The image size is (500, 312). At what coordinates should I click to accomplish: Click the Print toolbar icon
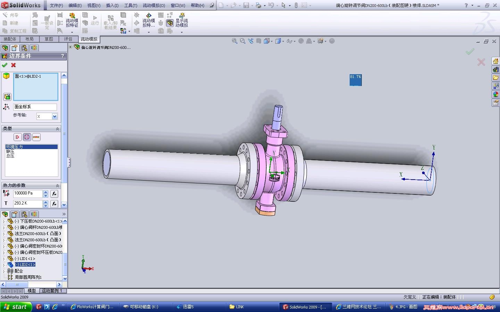tap(258, 5)
